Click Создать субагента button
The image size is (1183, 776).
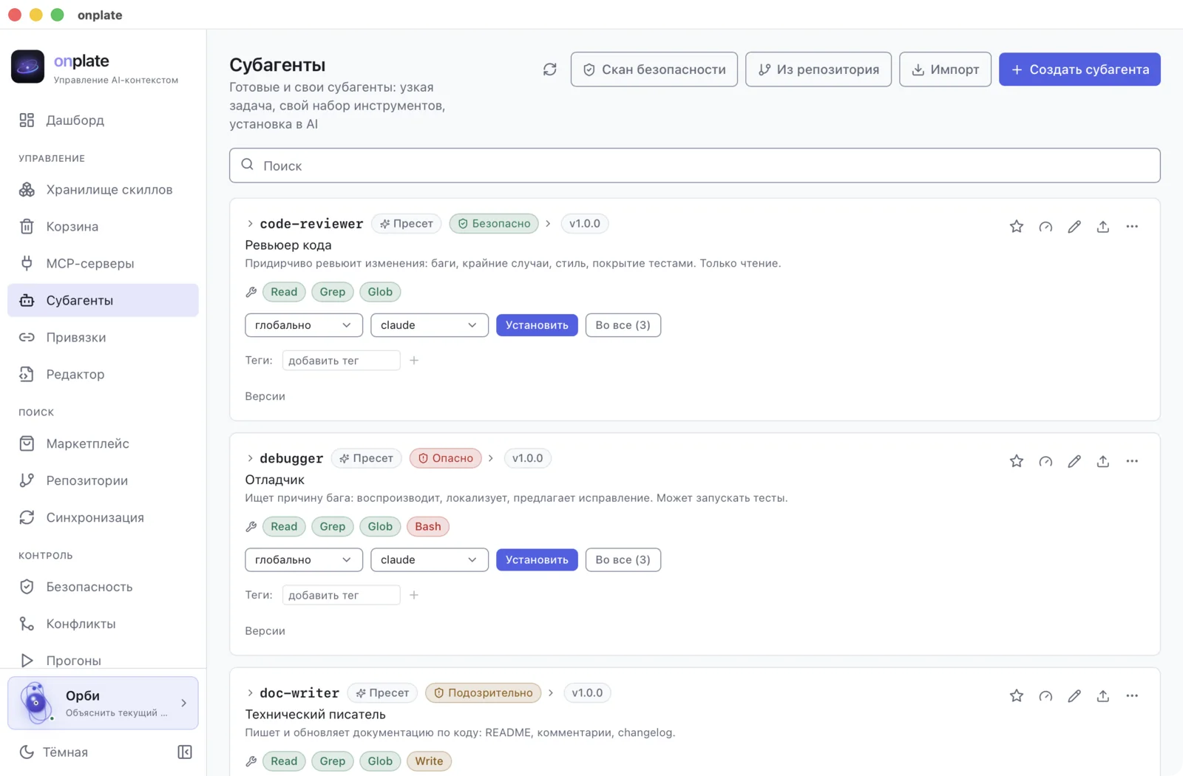1079,69
